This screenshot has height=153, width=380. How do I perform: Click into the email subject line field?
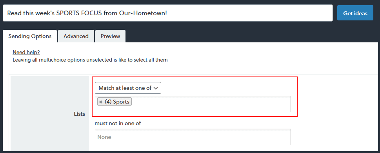pyautogui.click(x=168, y=13)
